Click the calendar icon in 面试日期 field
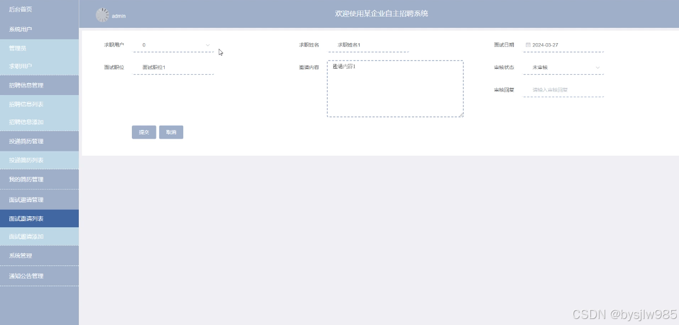Image resolution: width=679 pixels, height=325 pixels. click(x=528, y=45)
